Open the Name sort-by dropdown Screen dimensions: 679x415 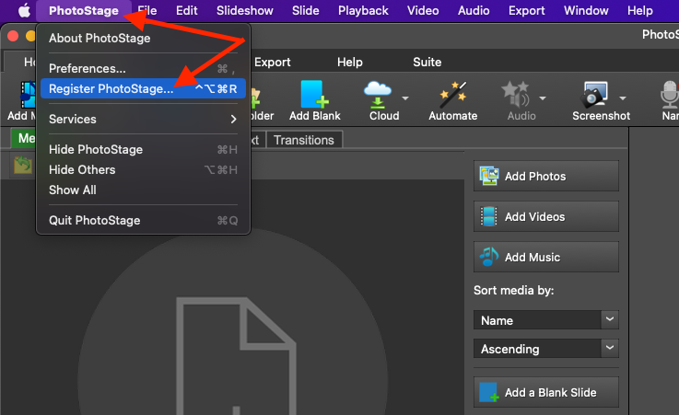tap(545, 320)
